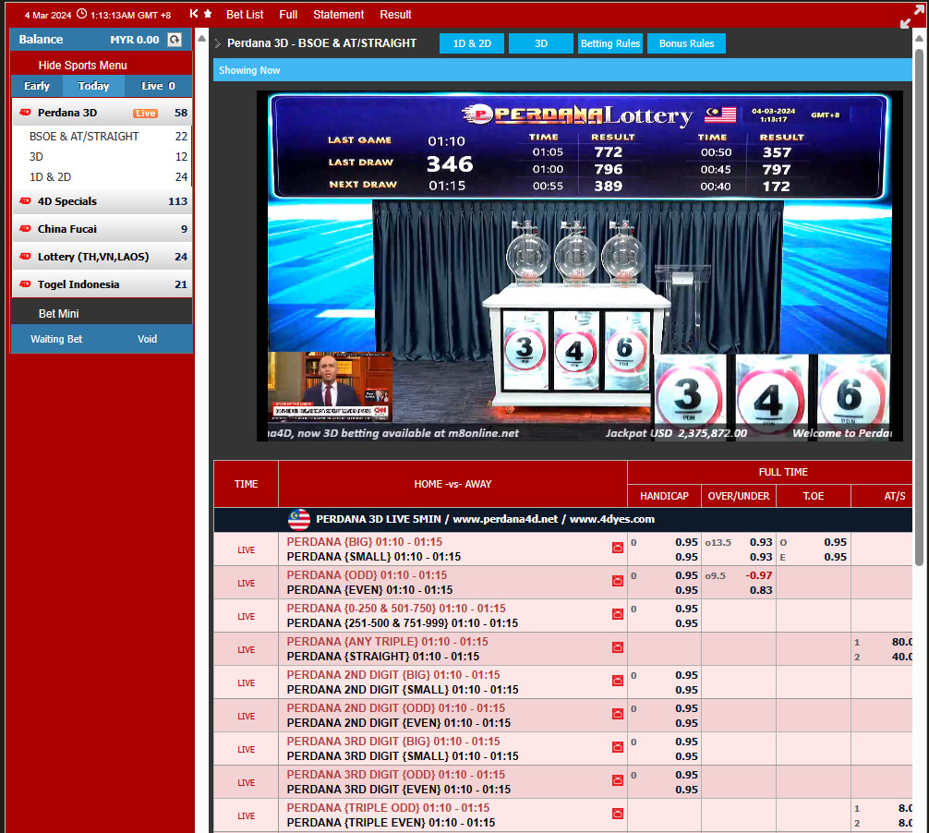The height and width of the screenshot is (833, 929).
Task: Click the collapse arrow icon beside the star
Action: [x=194, y=14]
